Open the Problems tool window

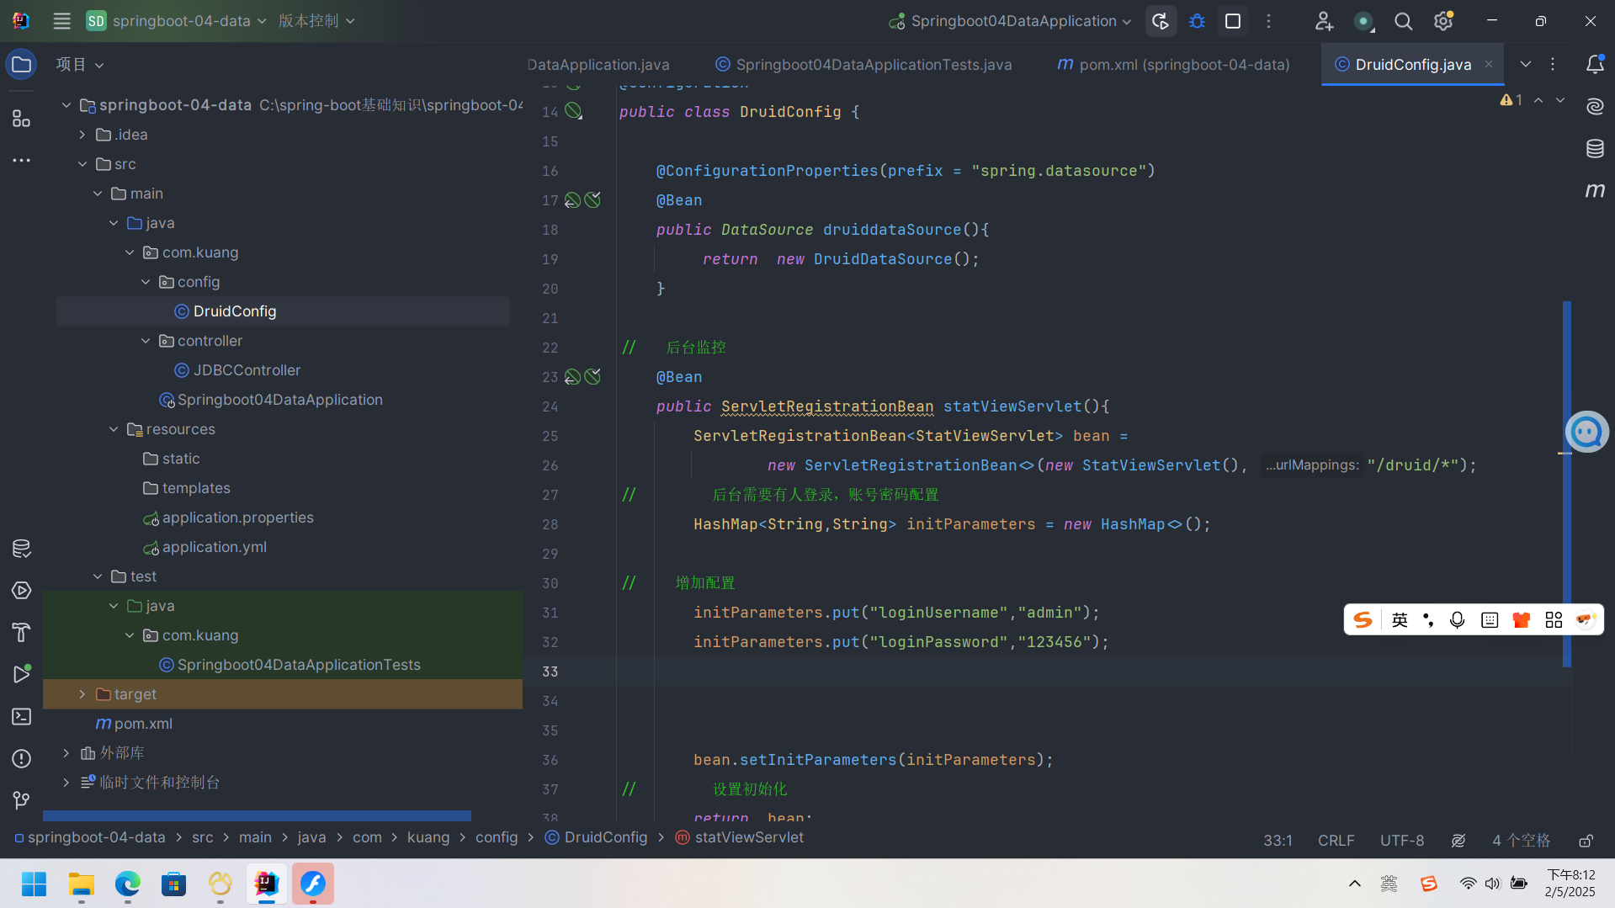21,758
